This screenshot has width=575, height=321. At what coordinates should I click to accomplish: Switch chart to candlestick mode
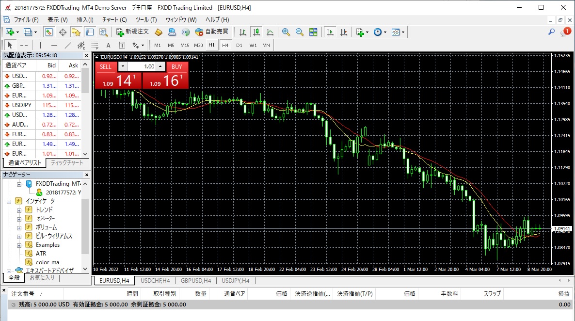coord(256,32)
